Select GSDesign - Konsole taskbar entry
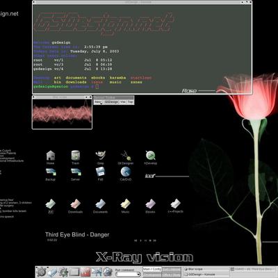The image size is (278, 278). [x=206, y=275]
